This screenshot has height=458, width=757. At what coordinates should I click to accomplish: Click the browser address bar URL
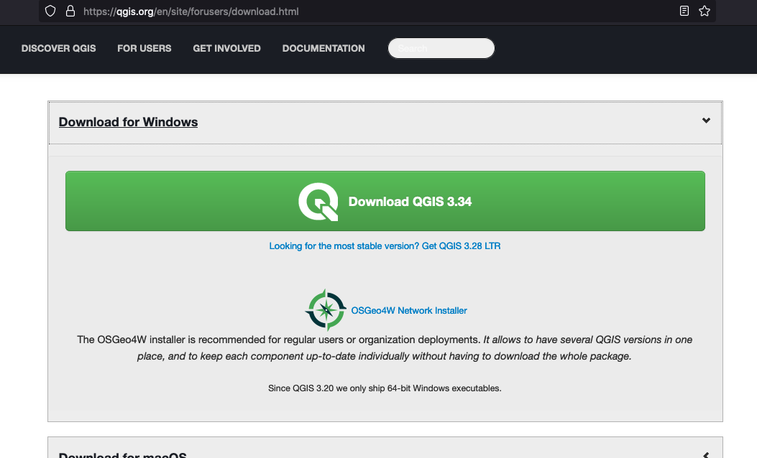click(x=191, y=11)
